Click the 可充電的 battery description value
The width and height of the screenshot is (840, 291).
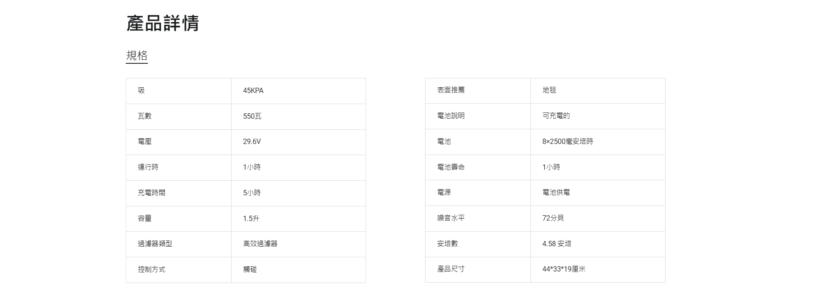(x=556, y=116)
